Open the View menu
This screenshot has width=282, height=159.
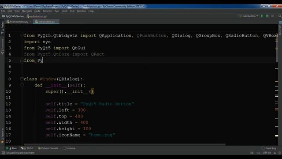point(17,11)
